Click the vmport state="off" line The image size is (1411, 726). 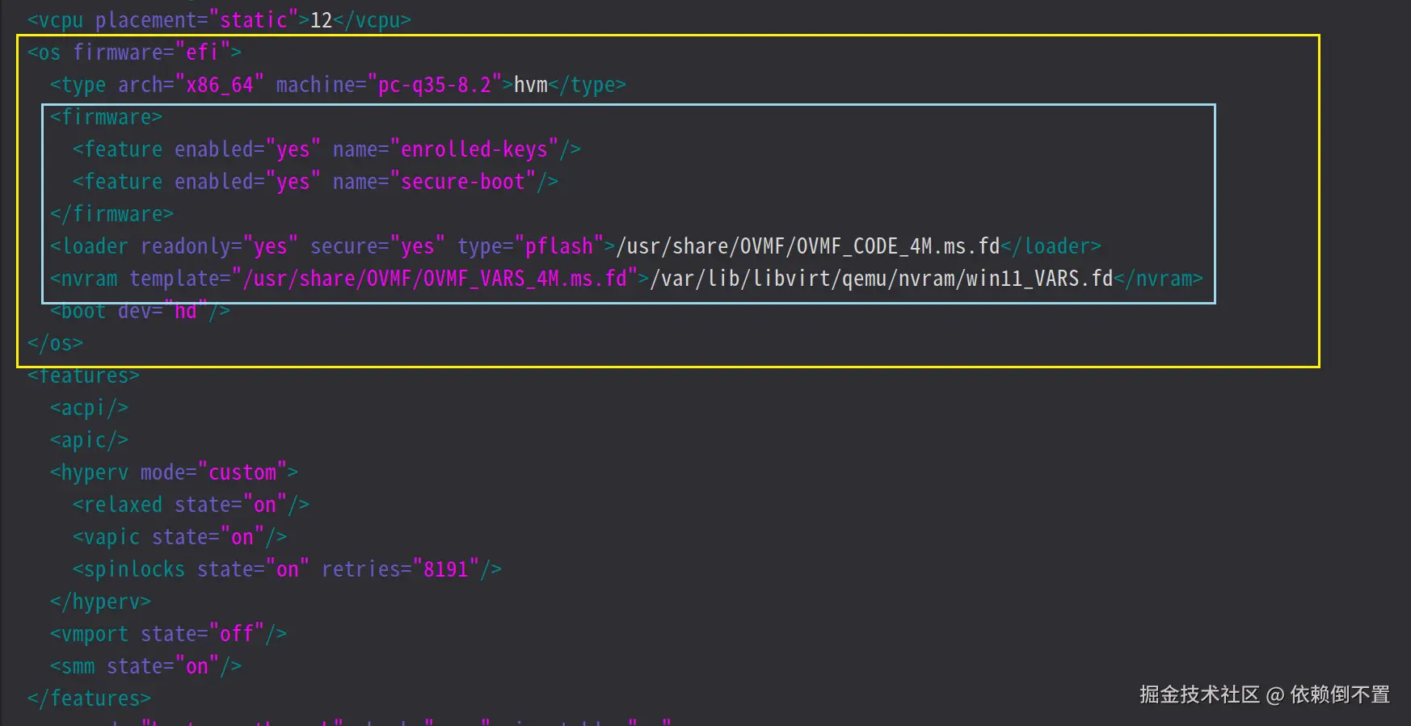[x=168, y=634]
